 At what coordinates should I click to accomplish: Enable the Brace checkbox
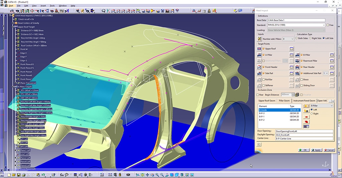[x=302, y=80]
